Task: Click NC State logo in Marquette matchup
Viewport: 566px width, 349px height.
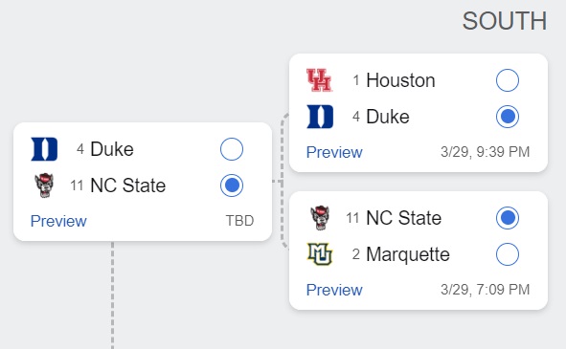Action: tap(320, 218)
